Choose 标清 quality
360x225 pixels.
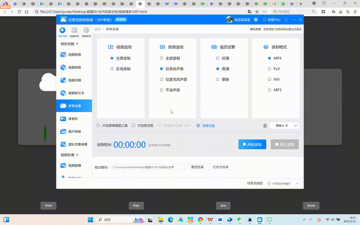[x=223, y=58]
